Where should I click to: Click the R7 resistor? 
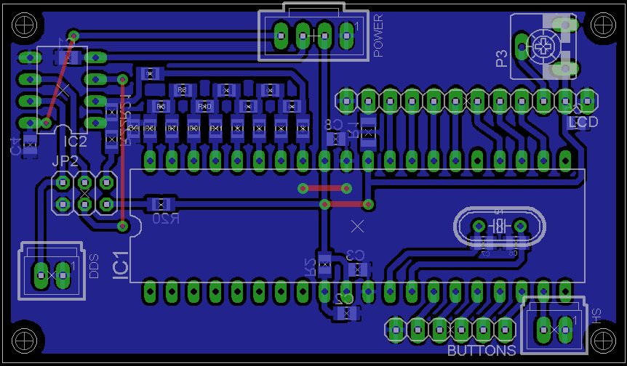(172, 128)
